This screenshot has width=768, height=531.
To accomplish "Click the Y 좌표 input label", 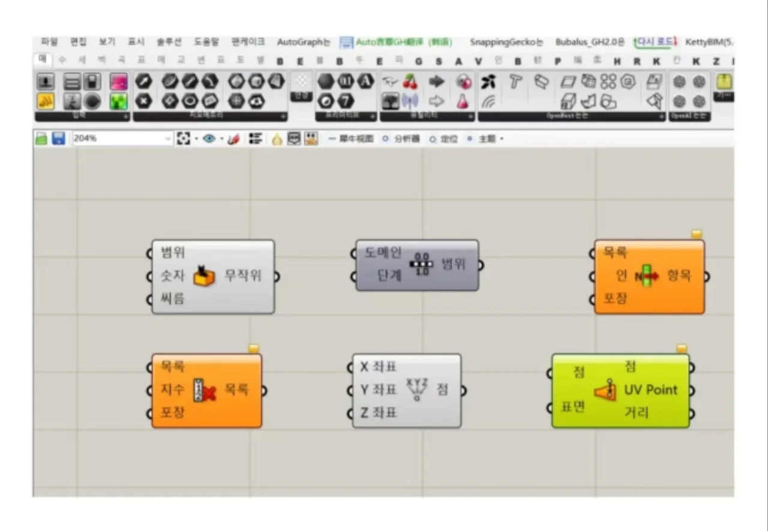I will click(379, 390).
